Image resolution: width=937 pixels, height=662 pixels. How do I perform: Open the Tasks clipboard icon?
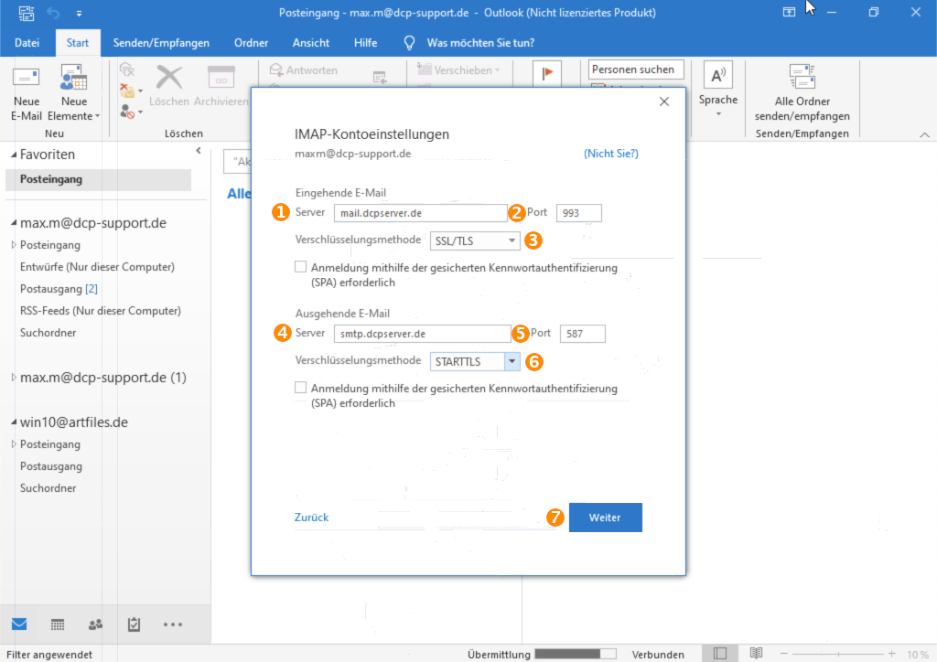(134, 625)
